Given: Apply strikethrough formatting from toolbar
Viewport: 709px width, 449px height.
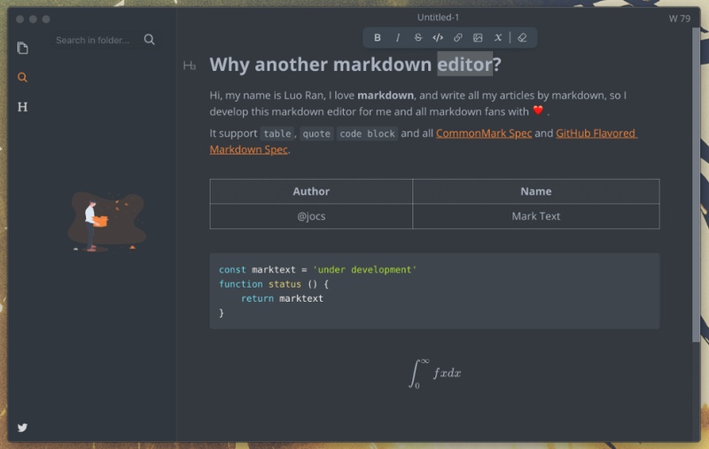Looking at the screenshot, I should tap(417, 38).
